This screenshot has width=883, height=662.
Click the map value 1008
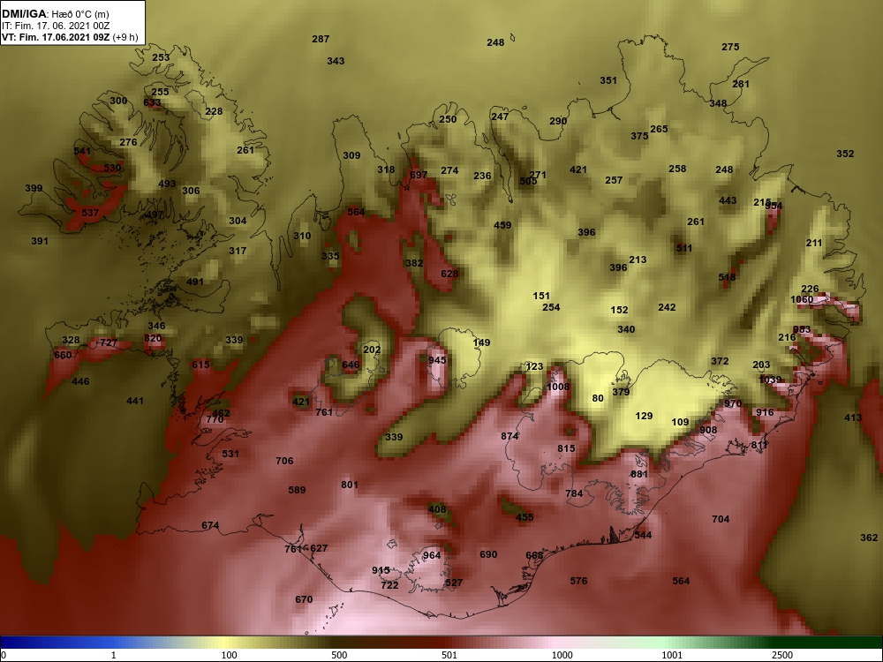point(558,387)
